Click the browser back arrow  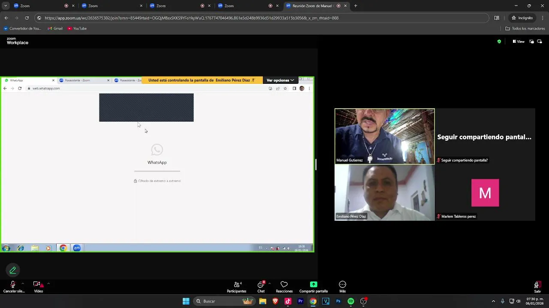click(x=6, y=18)
